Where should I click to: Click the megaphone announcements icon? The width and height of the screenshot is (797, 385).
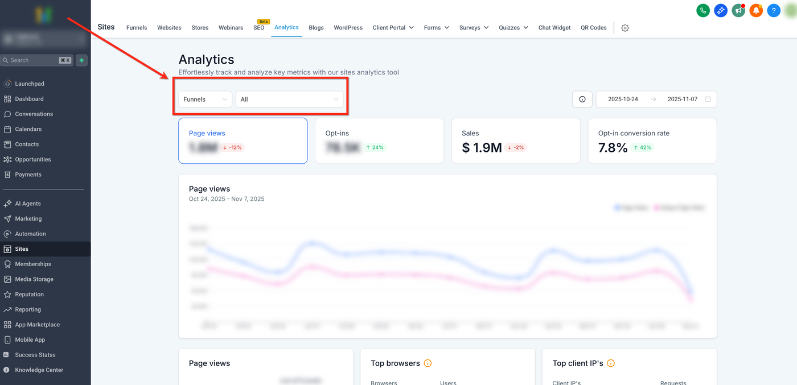[738, 10]
